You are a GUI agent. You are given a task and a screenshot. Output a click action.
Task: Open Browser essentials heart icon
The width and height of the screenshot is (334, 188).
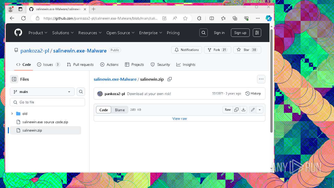pyautogui.click(x=246, y=18)
